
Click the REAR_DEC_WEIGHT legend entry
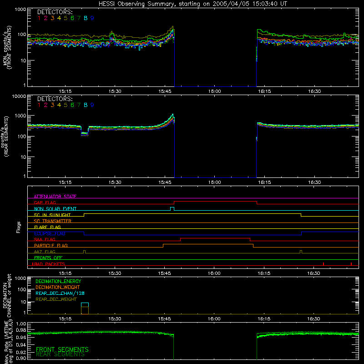click(56, 299)
